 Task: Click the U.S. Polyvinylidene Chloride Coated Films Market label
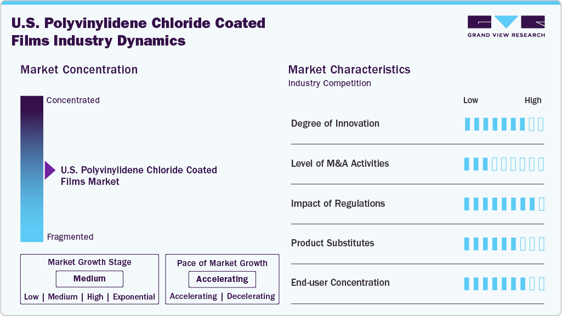139,176
